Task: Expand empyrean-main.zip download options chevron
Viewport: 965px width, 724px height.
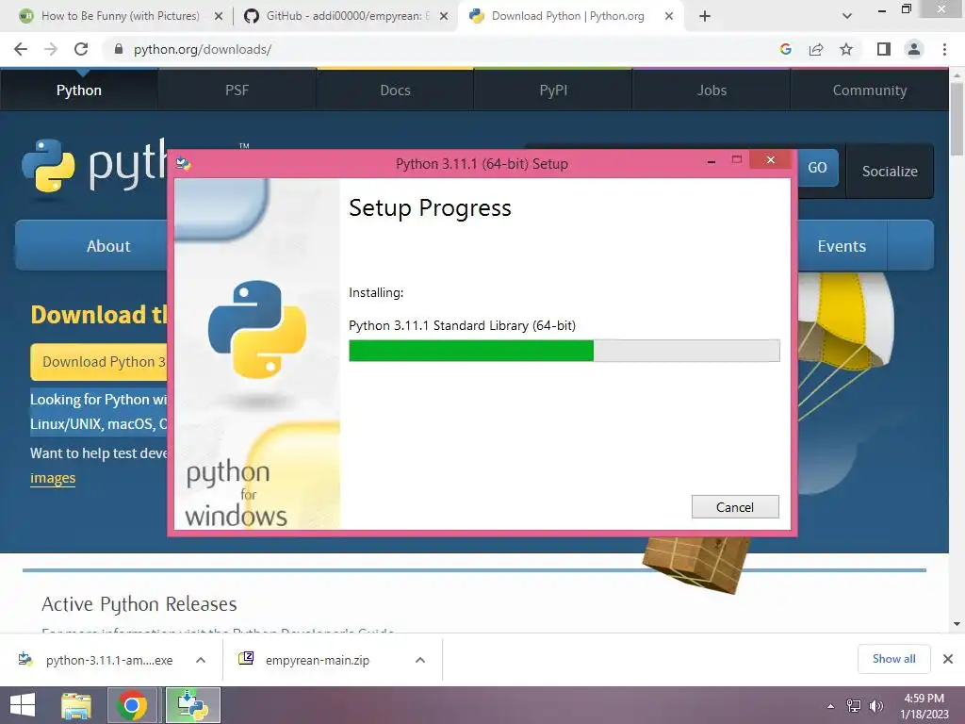Action: (420, 660)
